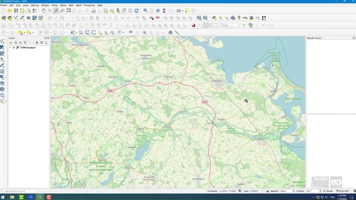This screenshot has width=356, height=200.
Task: Open the Processing menu
Action: click(89, 5)
